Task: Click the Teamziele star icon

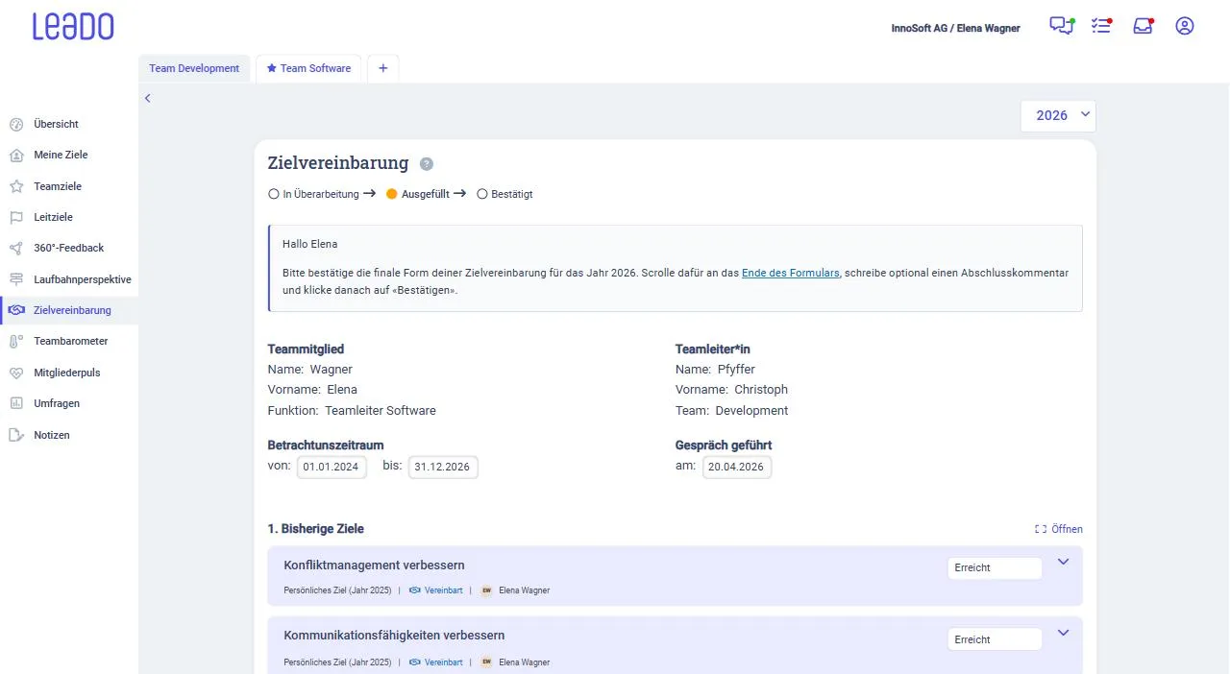Action: [x=16, y=186]
